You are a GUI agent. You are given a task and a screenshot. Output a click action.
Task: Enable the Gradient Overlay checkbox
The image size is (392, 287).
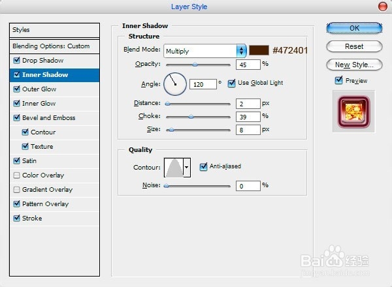click(17, 190)
